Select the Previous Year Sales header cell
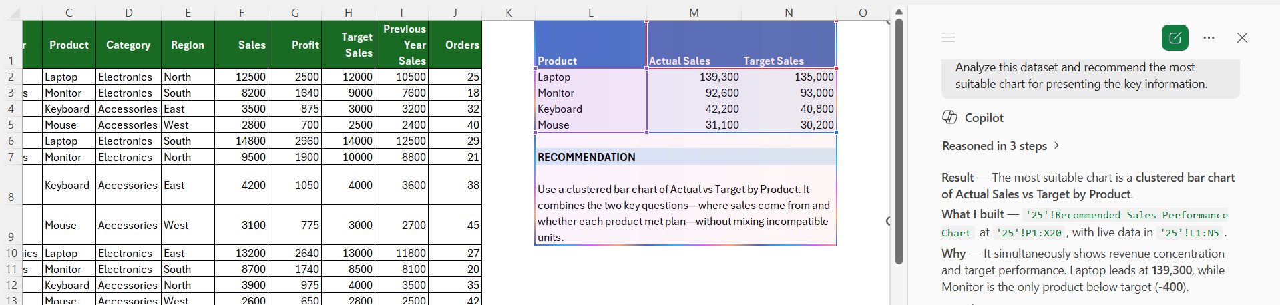 point(402,45)
